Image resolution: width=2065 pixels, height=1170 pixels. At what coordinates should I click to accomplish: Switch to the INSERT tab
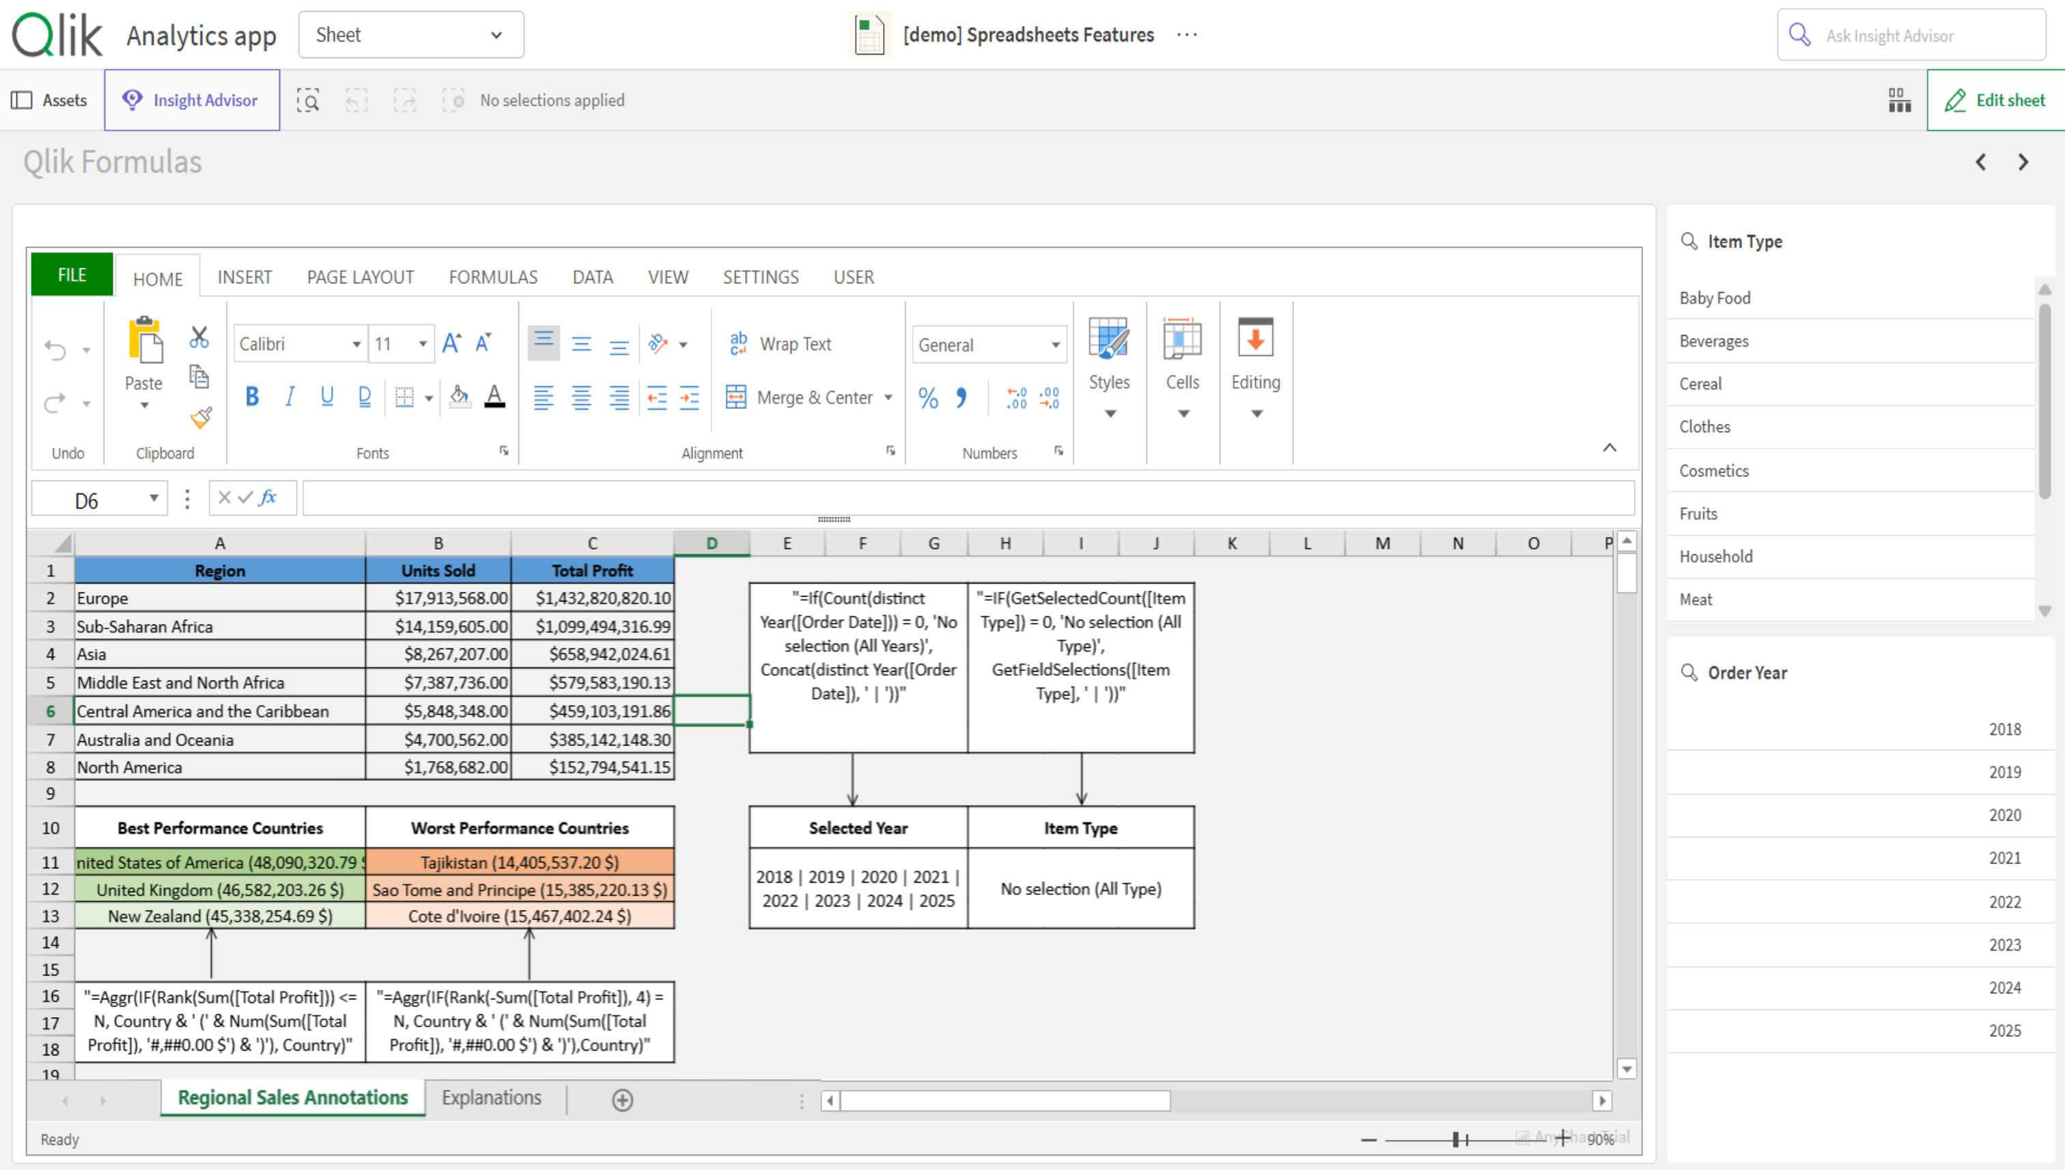pyautogui.click(x=244, y=277)
